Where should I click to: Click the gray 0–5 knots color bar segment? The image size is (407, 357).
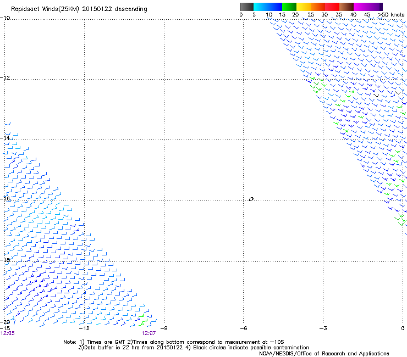[246, 7]
